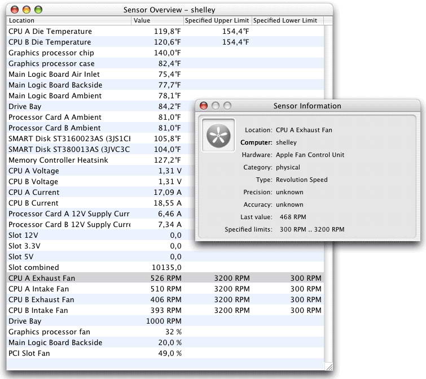Screen dimensions: 426x379
Task: Sort by the Location column header
Action: click(69, 20)
